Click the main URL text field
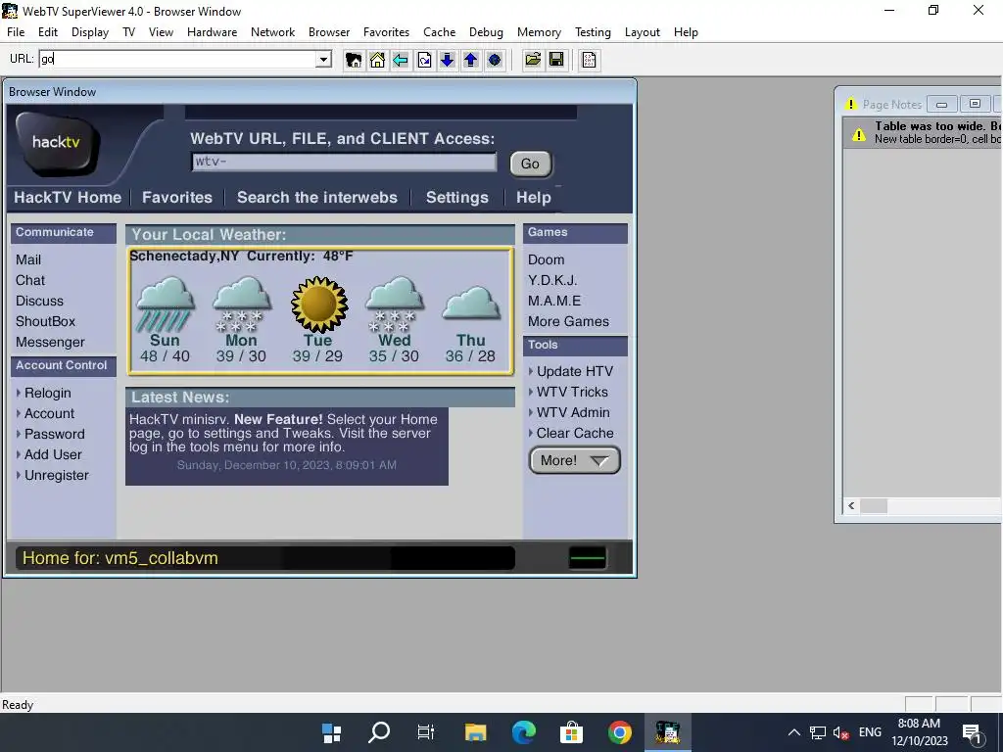 pos(178,60)
